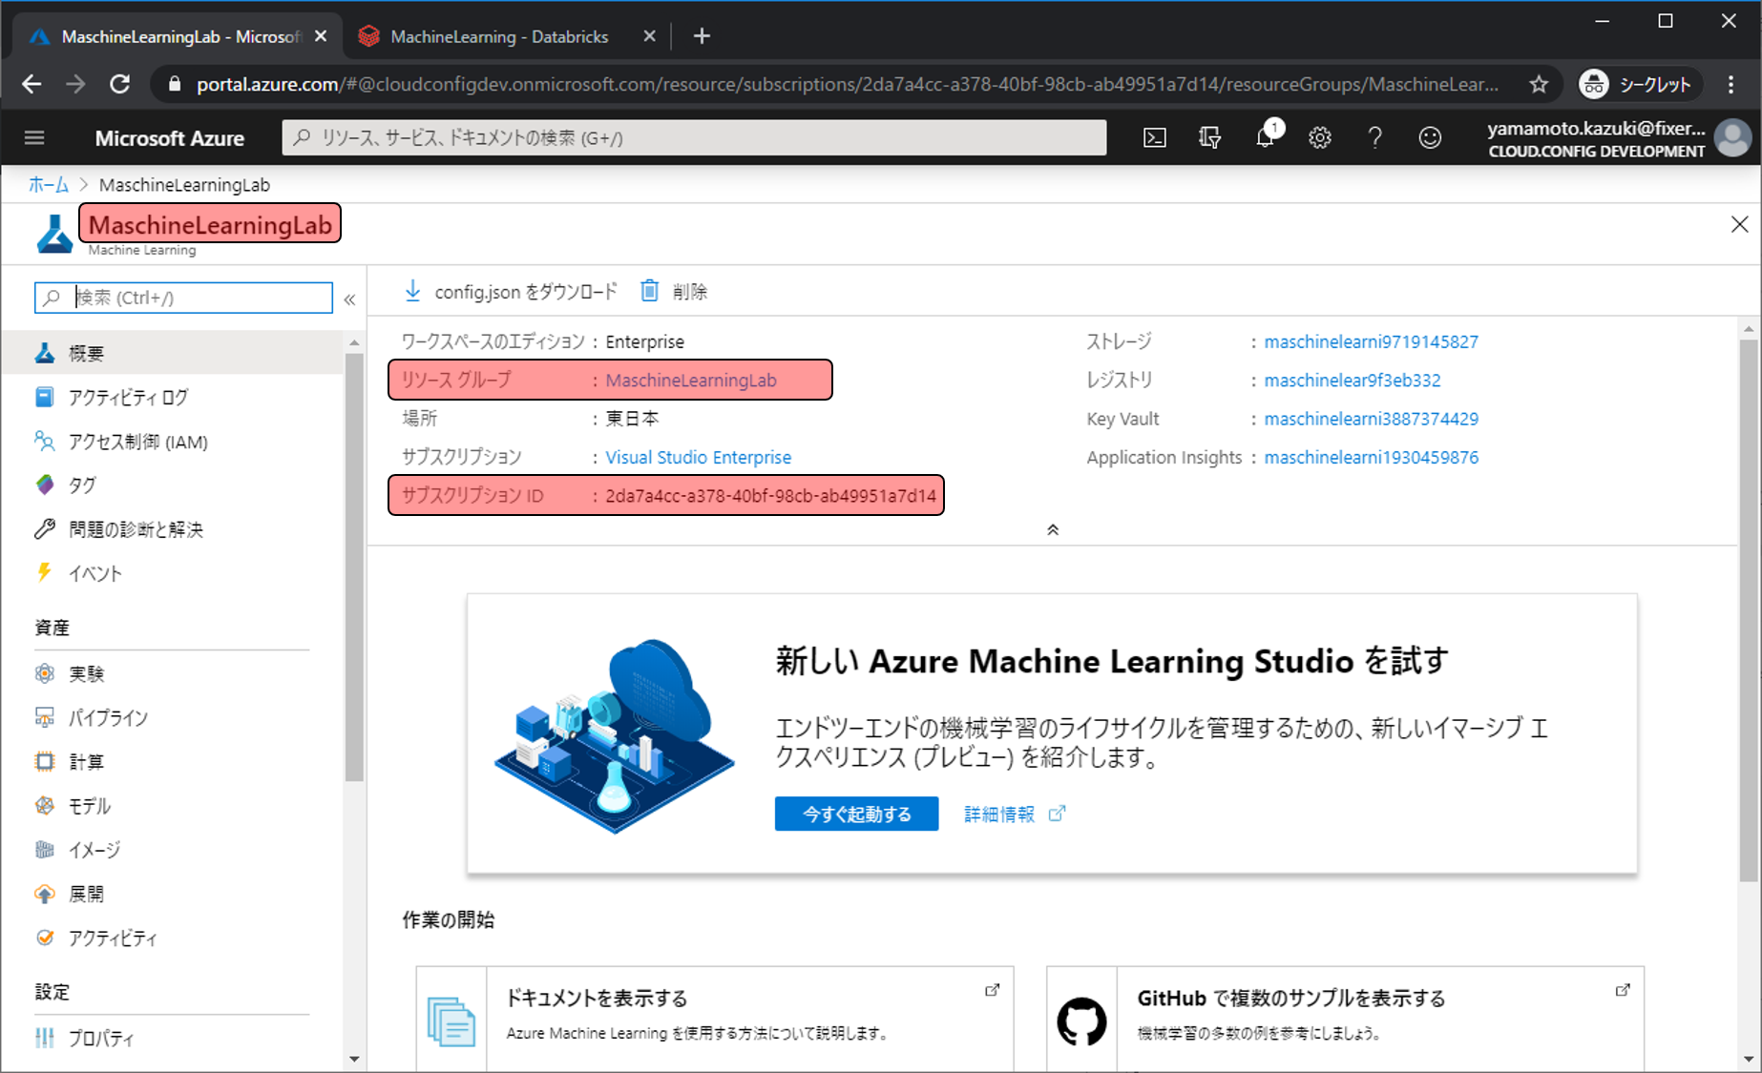Click the 今すぐ起動する button
The width and height of the screenshot is (1762, 1073).
click(x=856, y=814)
